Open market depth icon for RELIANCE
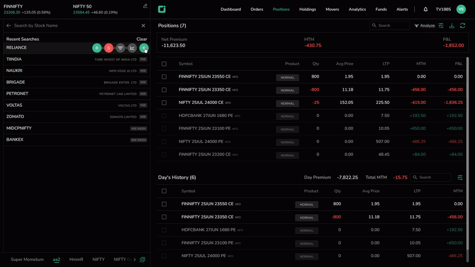The image size is (475, 267). (x=121, y=48)
